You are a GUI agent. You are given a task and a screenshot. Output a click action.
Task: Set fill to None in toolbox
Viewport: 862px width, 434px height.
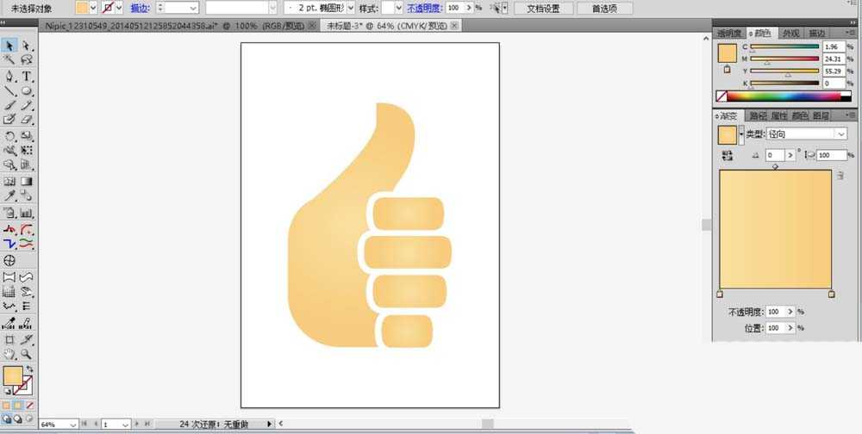point(30,406)
